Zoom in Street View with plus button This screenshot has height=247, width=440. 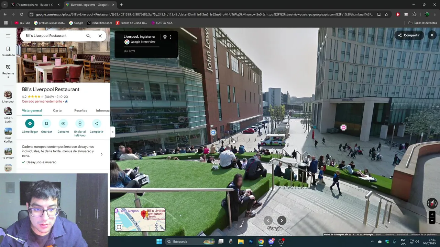[432, 214]
